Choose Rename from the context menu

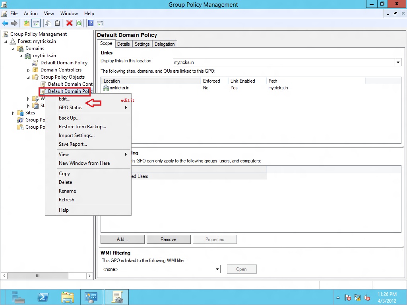tap(94, 191)
